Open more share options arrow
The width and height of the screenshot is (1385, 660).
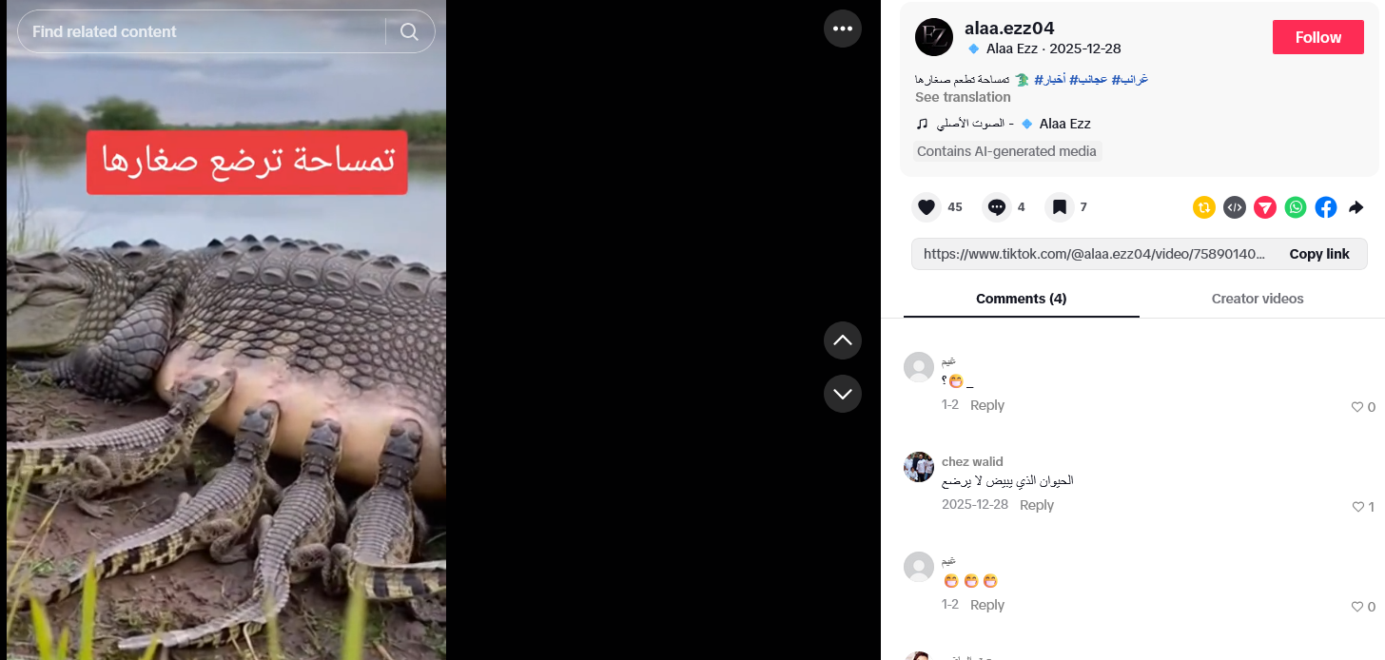pyautogui.click(x=1356, y=207)
